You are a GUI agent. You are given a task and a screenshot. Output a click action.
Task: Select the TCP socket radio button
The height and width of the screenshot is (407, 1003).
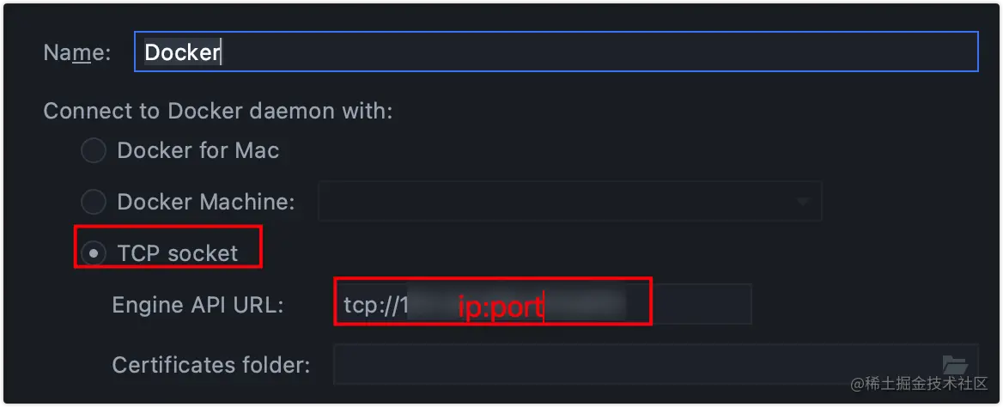94,253
